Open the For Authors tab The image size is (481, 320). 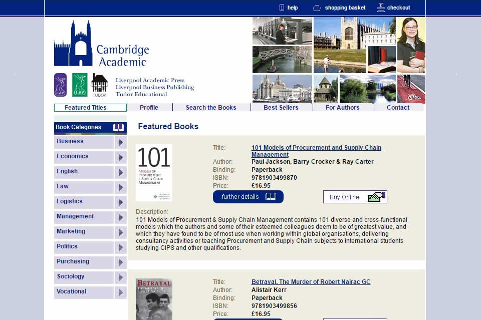point(343,108)
